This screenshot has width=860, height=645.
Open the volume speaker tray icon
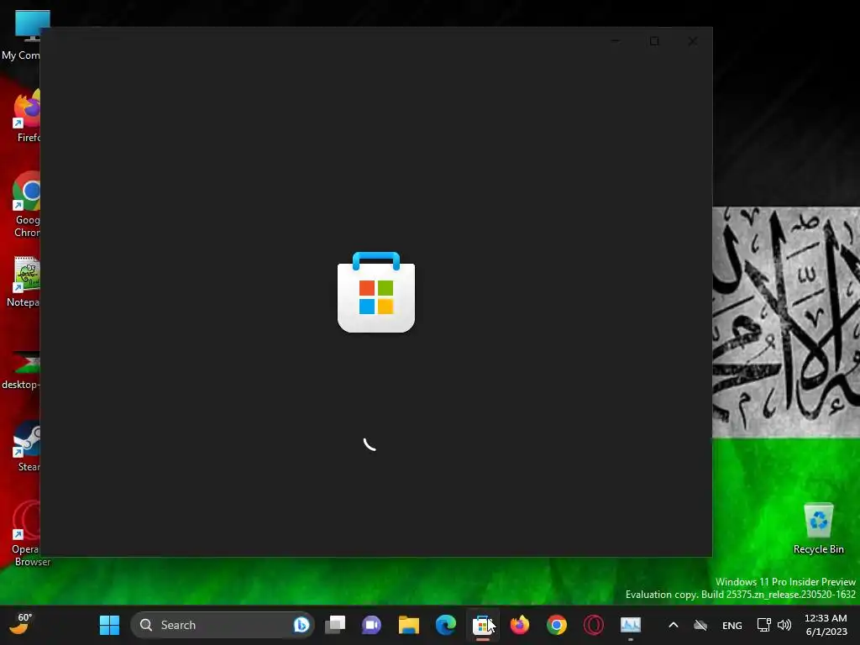click(x=784, y=625)
